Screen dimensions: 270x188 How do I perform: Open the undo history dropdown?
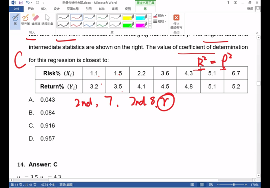tap(32, 3)
